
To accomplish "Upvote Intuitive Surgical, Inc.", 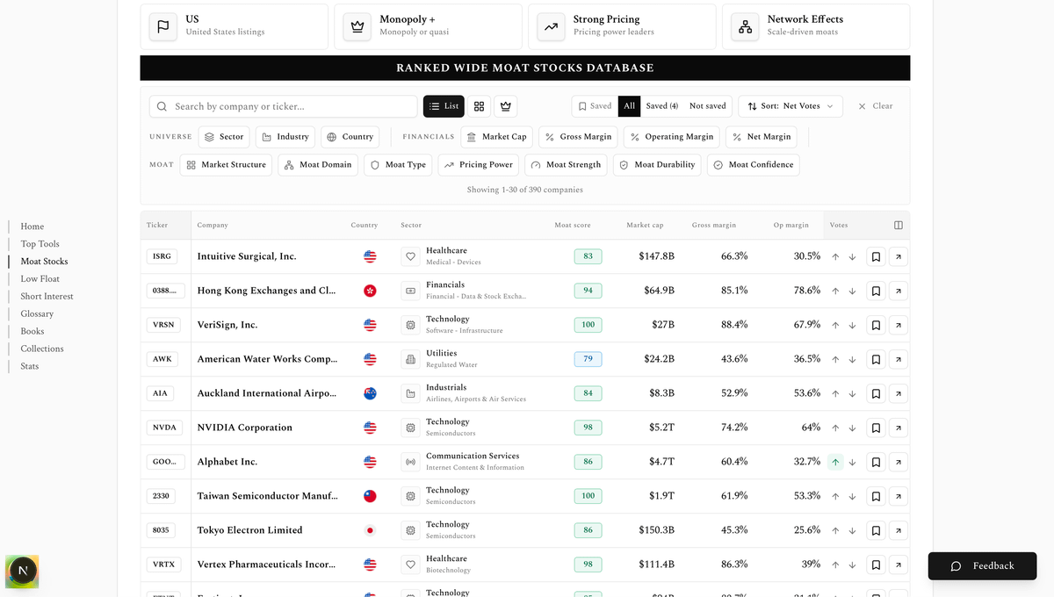I will pos(835,256).
